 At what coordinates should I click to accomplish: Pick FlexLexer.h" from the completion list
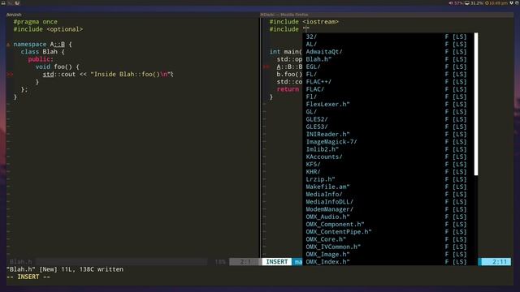388,105
